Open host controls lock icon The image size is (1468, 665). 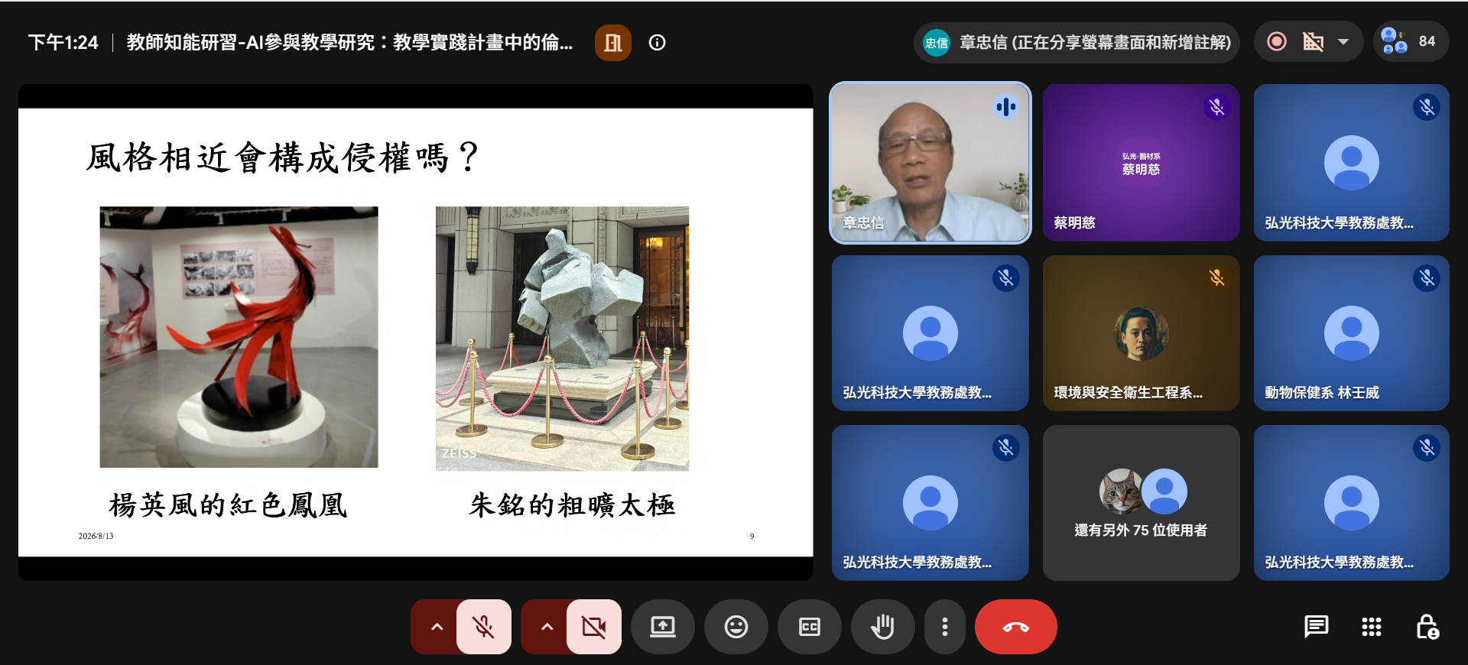(x=1427, y=628)
